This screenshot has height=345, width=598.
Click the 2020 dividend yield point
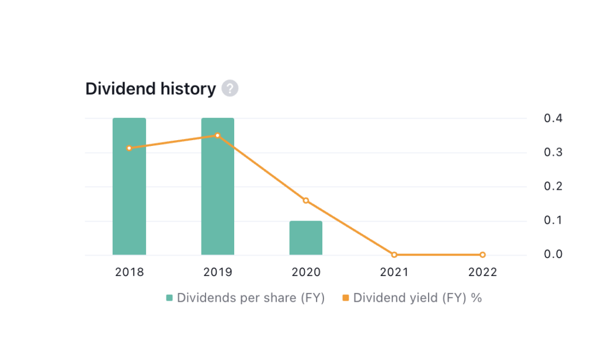[306, 200]
